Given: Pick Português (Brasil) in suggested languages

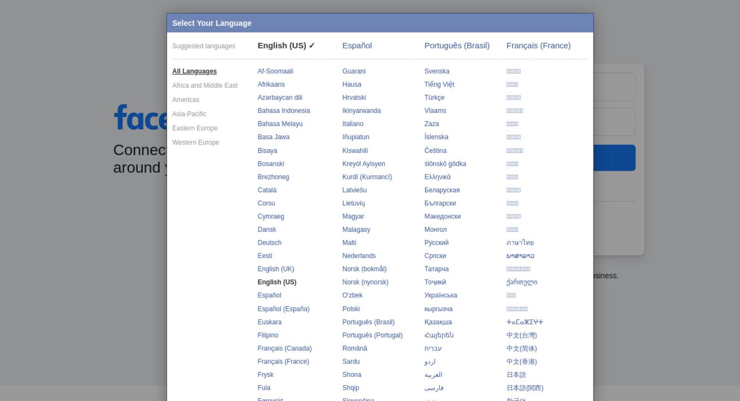Looking at the screenshot, I should [457, 46].
